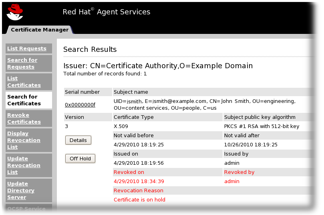Open Search for Requests in the sidebar
The height and width of the screenshot is (215, 324).
(22, 63)
